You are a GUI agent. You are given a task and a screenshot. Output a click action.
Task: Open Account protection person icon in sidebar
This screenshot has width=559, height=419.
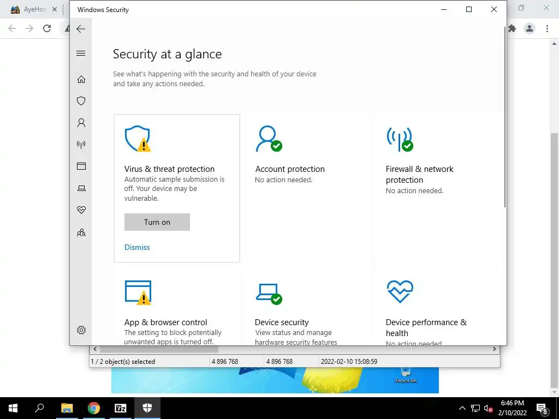[81, 123]
